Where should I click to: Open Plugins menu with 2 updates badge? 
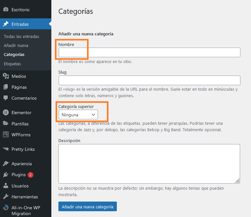point(19,175)
